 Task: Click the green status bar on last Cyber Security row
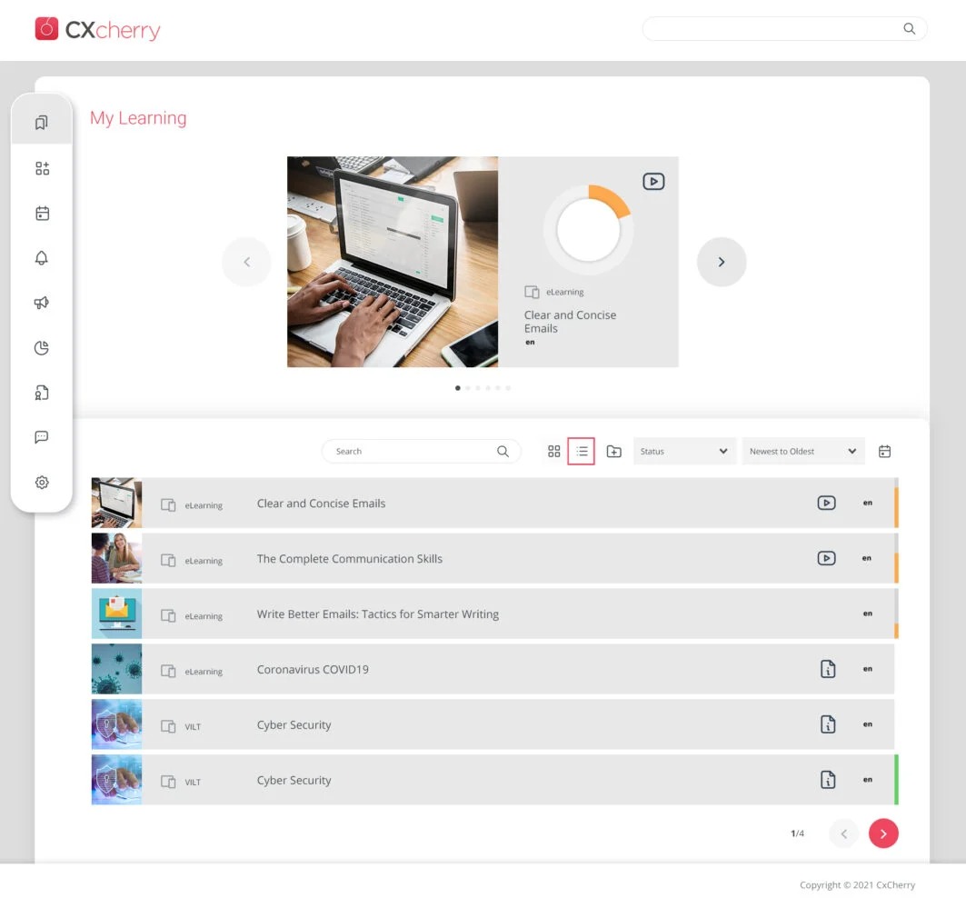896,780
